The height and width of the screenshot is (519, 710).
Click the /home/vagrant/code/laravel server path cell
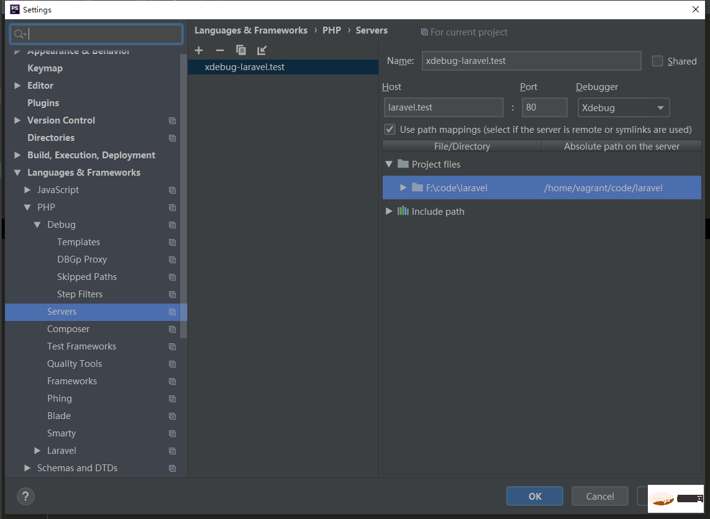coord(603,187)
